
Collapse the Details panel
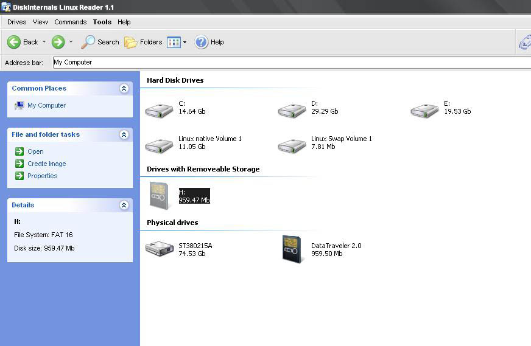click(124, 205)
